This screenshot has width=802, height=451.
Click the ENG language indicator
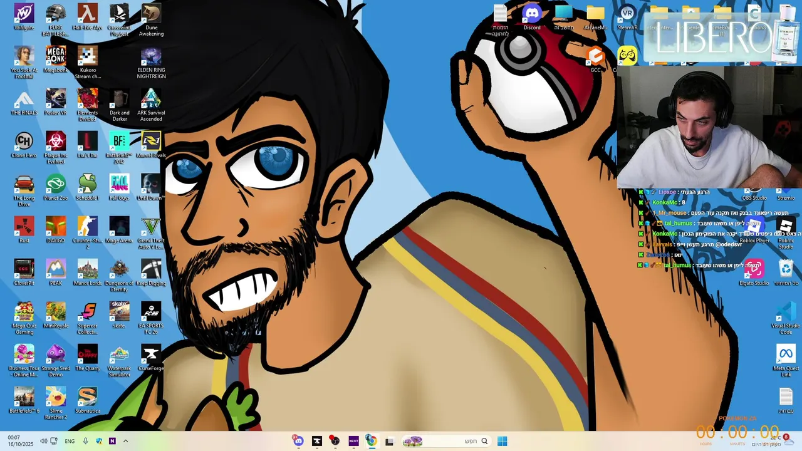point(70,441)
